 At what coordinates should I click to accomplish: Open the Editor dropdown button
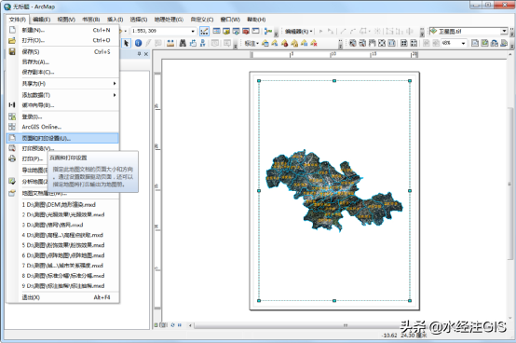pyautogui.click(x=298, y=32)
